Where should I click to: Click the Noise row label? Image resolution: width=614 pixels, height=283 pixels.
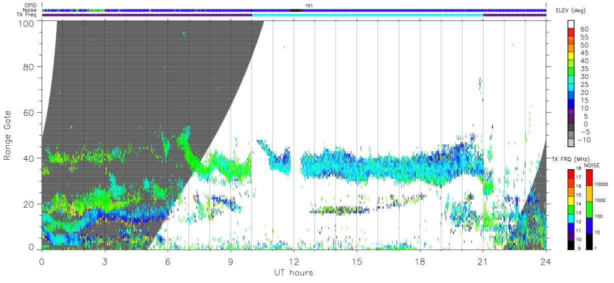coord(30,10)
